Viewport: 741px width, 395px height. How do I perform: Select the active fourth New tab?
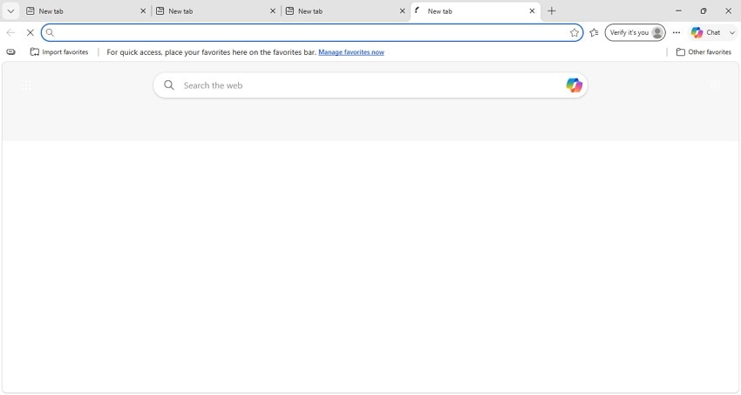475,10
